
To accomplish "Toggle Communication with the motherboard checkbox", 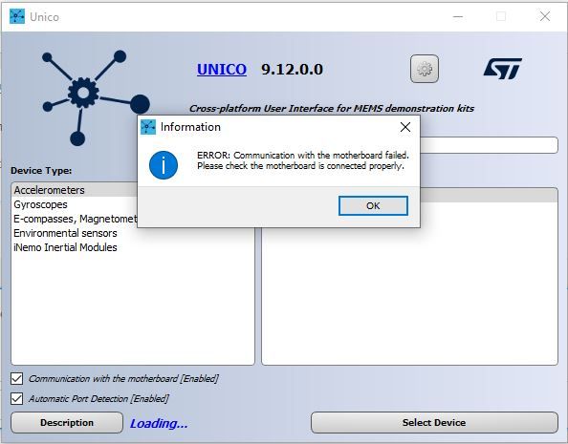I will pos(16,379).
